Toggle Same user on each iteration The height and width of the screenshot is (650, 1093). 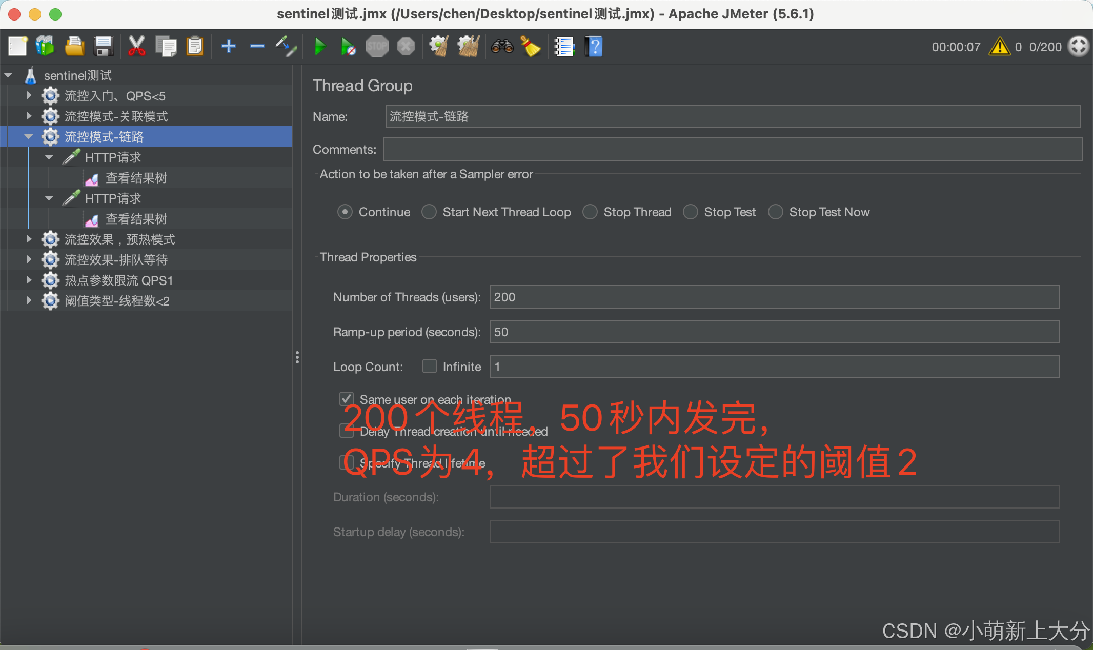click(x=347, y=399)
